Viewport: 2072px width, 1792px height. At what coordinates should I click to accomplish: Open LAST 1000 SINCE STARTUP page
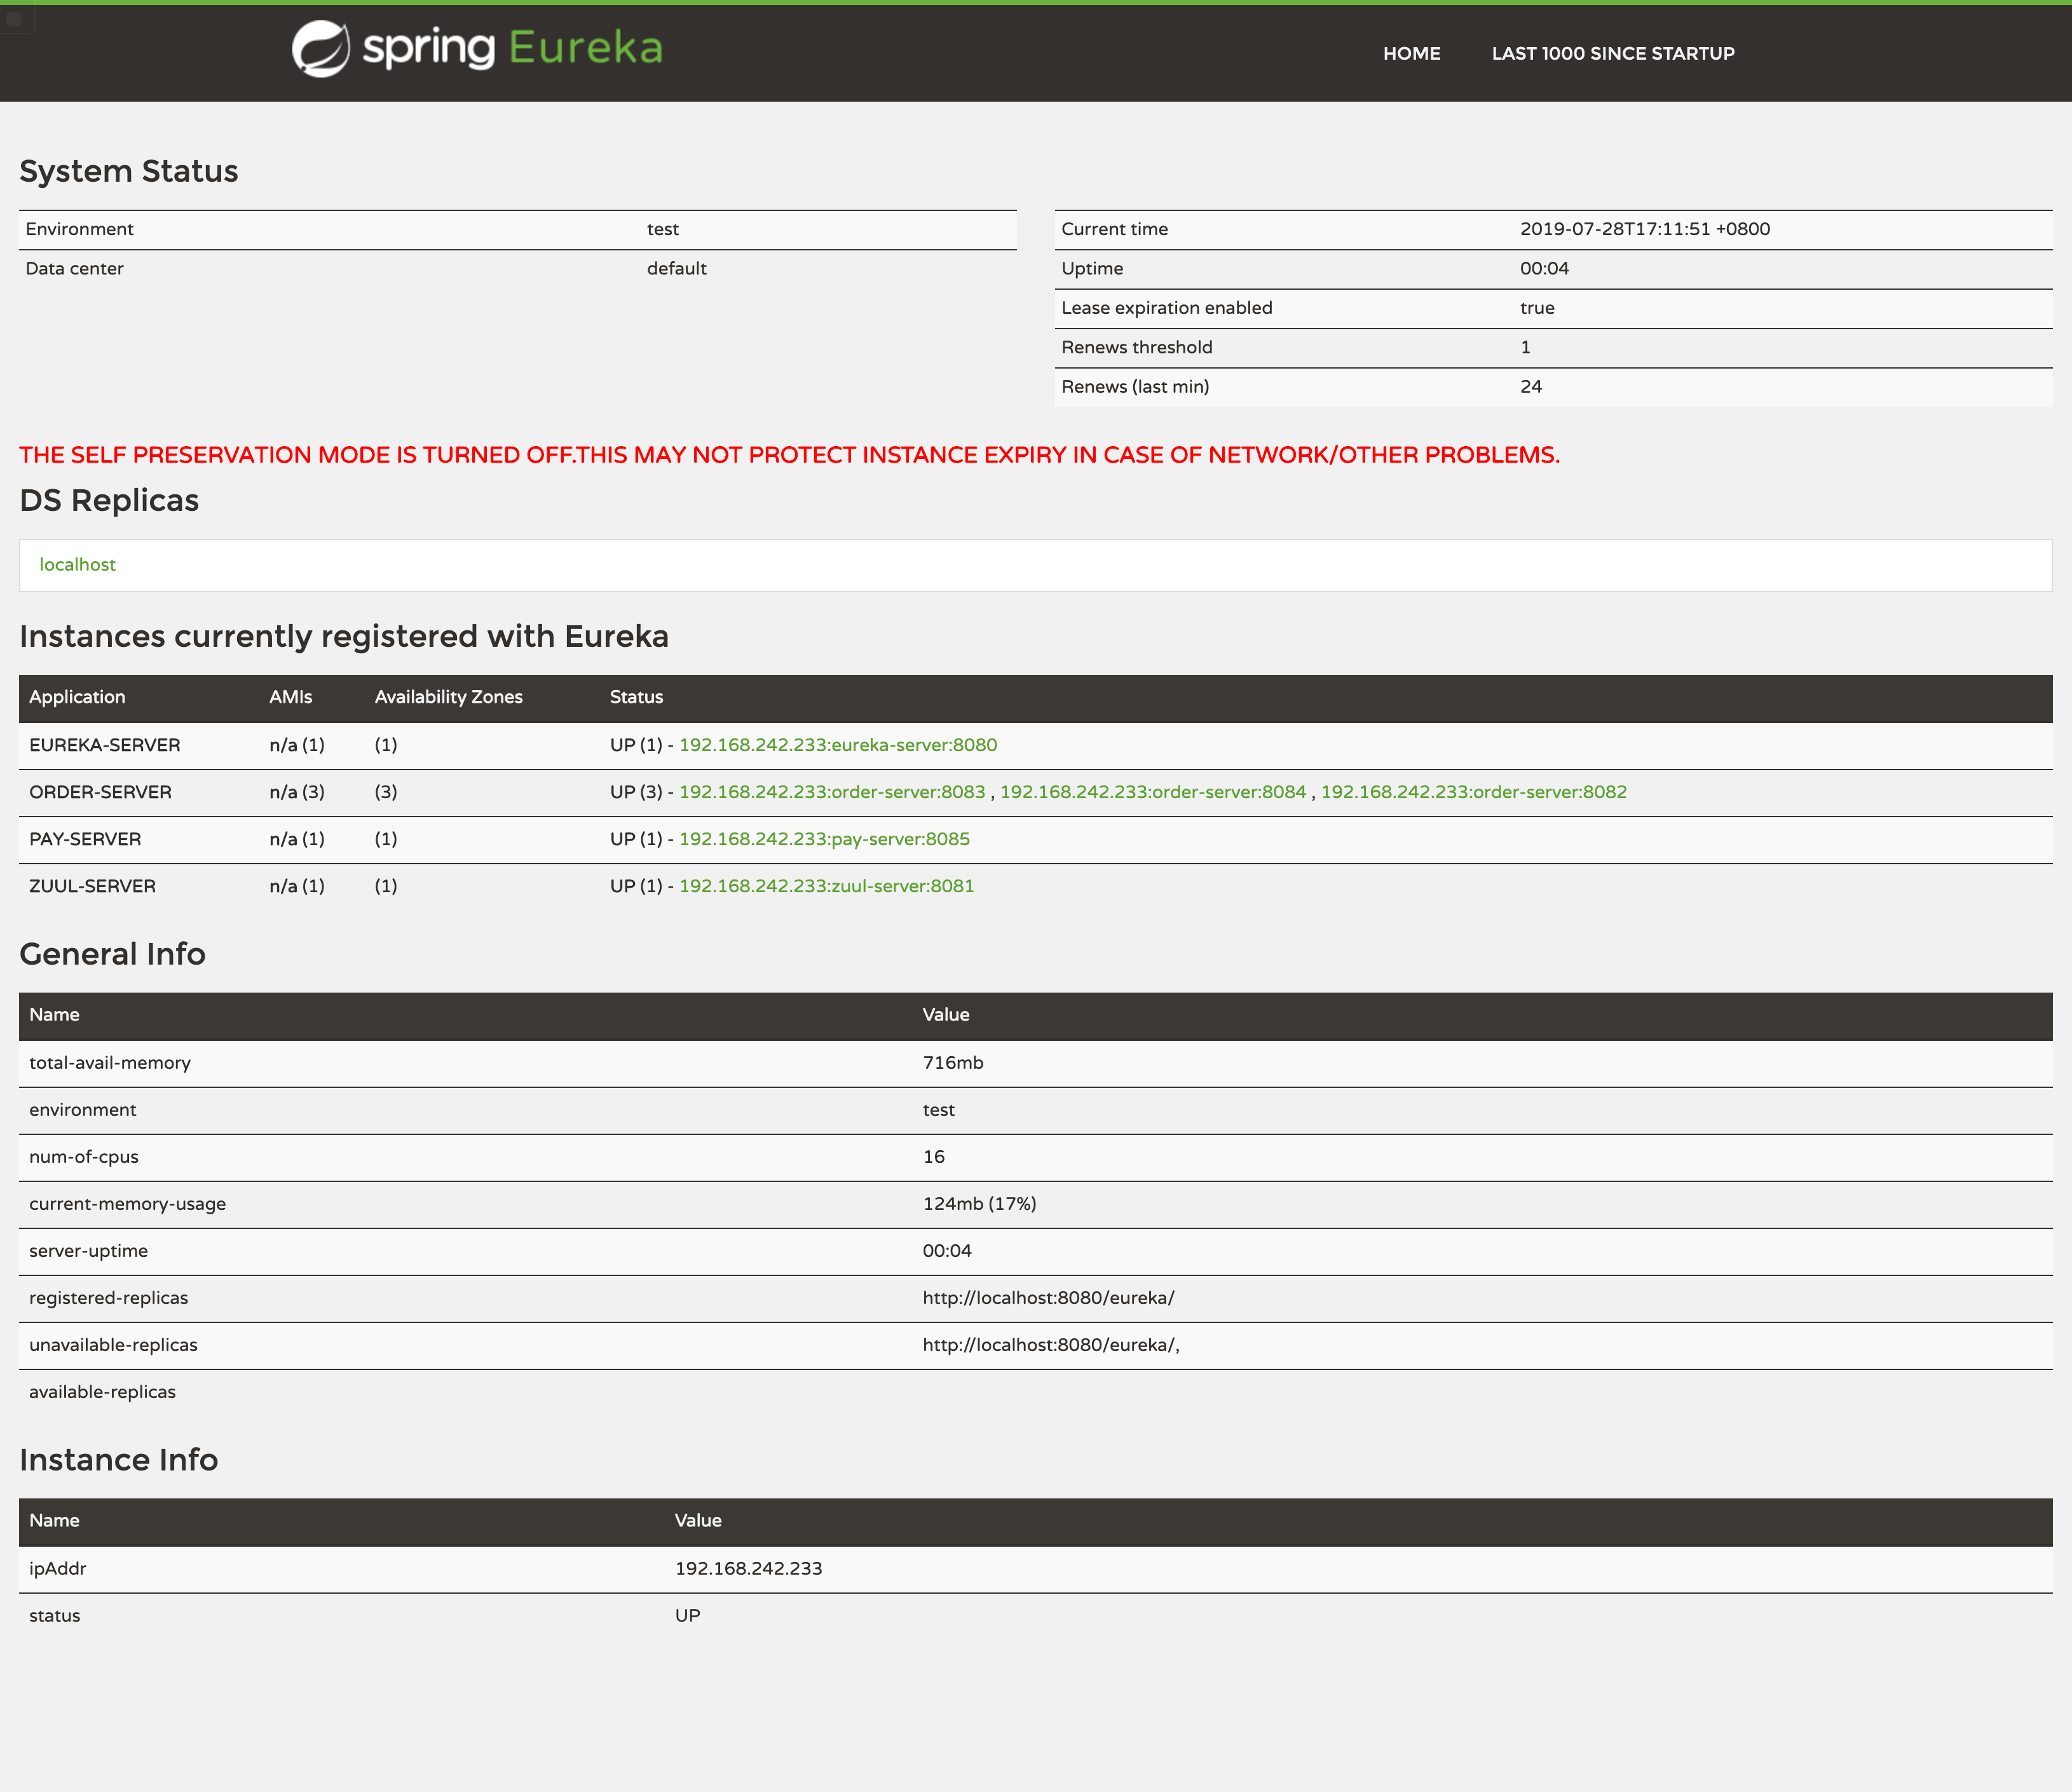click(x=1612, y=54)
